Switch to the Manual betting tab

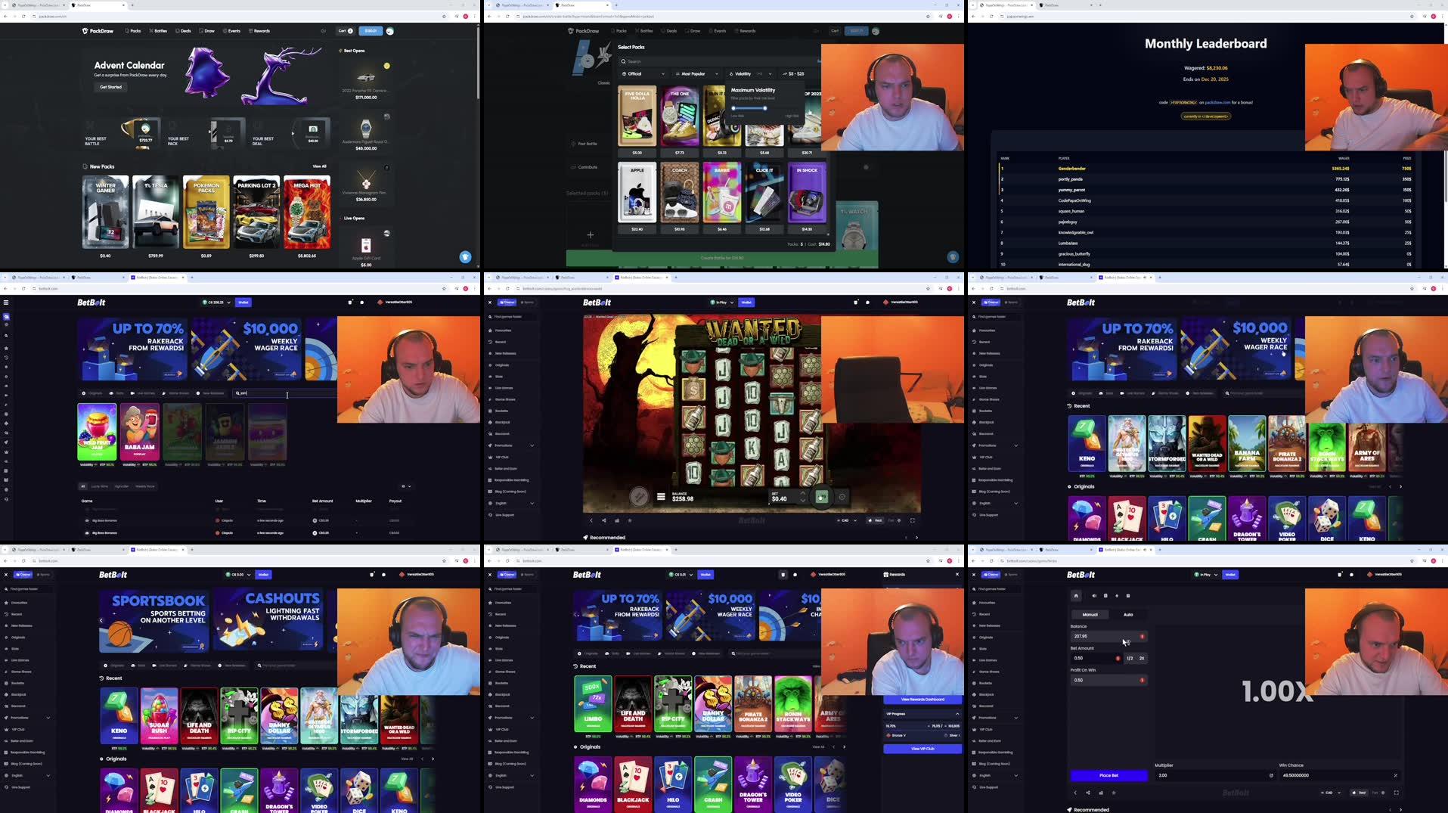pyautogui.click(x=1089, y=615)
